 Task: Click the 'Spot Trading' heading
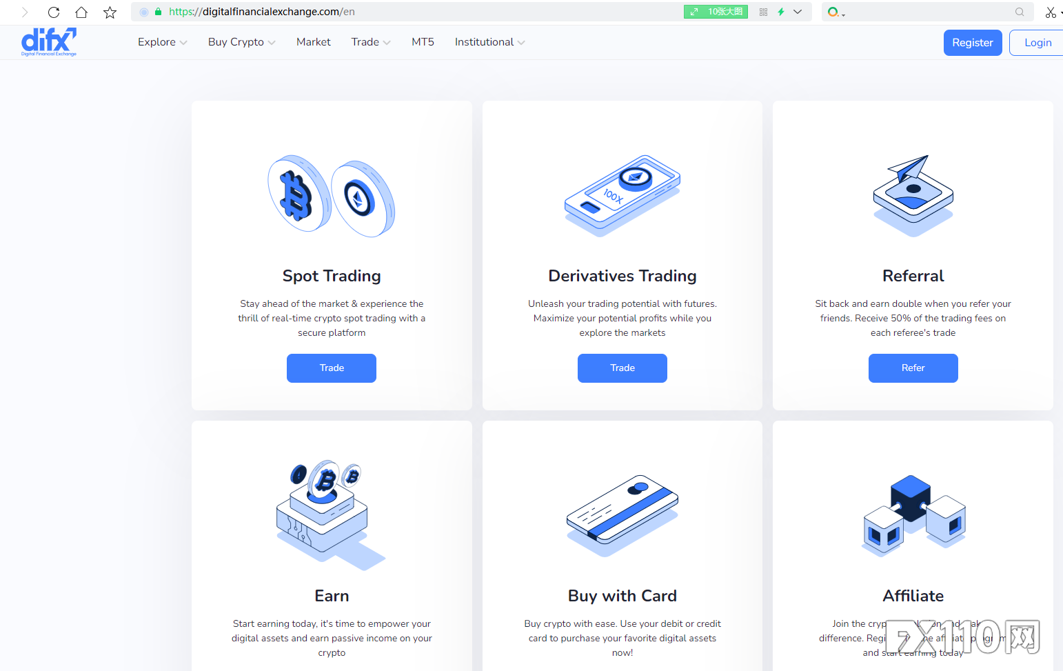[x=332, y=276]
